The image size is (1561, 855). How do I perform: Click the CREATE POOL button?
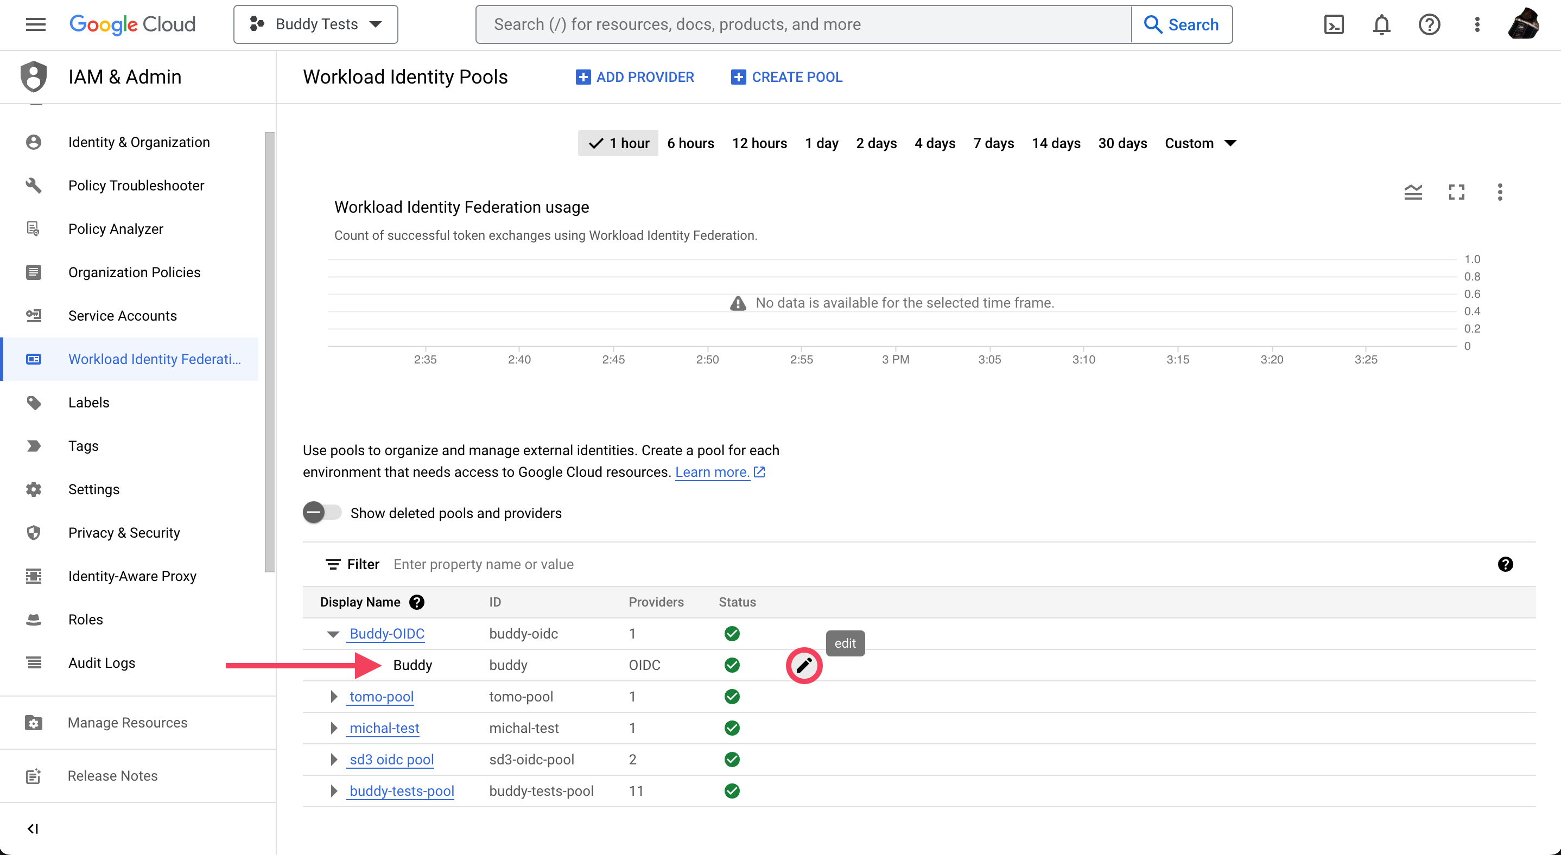click(786, 77)
